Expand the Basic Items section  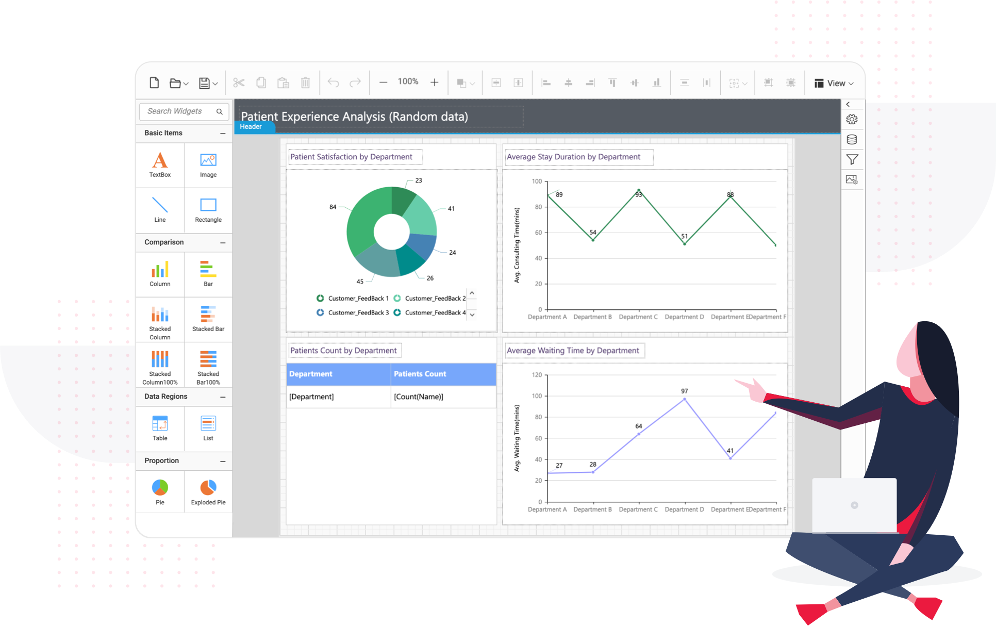tap(223, 134)
